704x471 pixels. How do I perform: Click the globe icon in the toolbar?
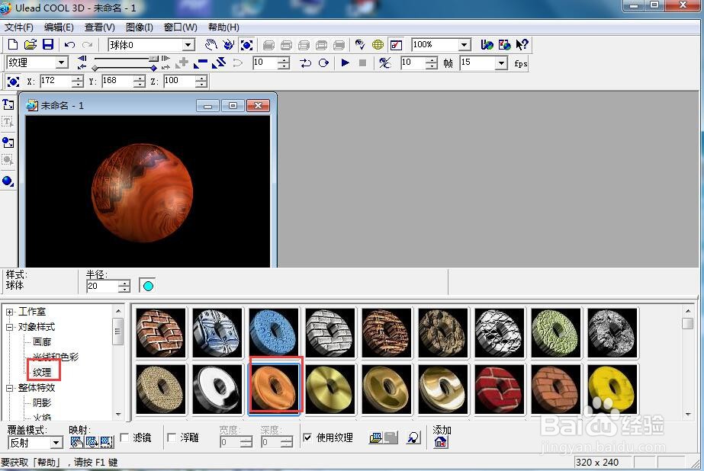click(378, 45)
